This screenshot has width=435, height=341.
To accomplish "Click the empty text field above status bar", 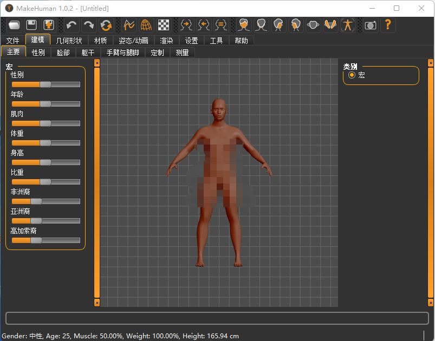I will [x=217, y=318].
